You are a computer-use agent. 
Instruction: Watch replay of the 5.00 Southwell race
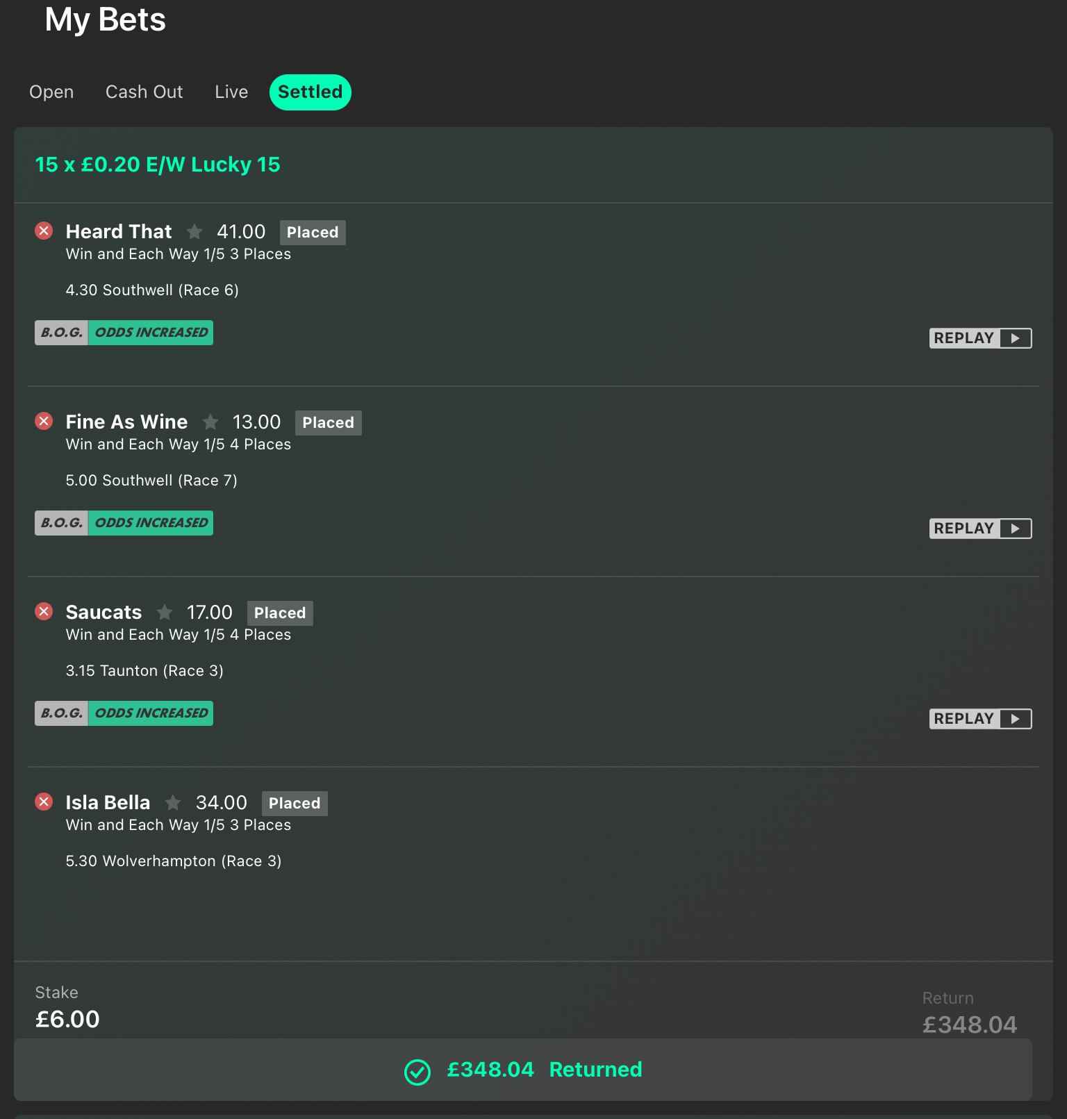980,529
